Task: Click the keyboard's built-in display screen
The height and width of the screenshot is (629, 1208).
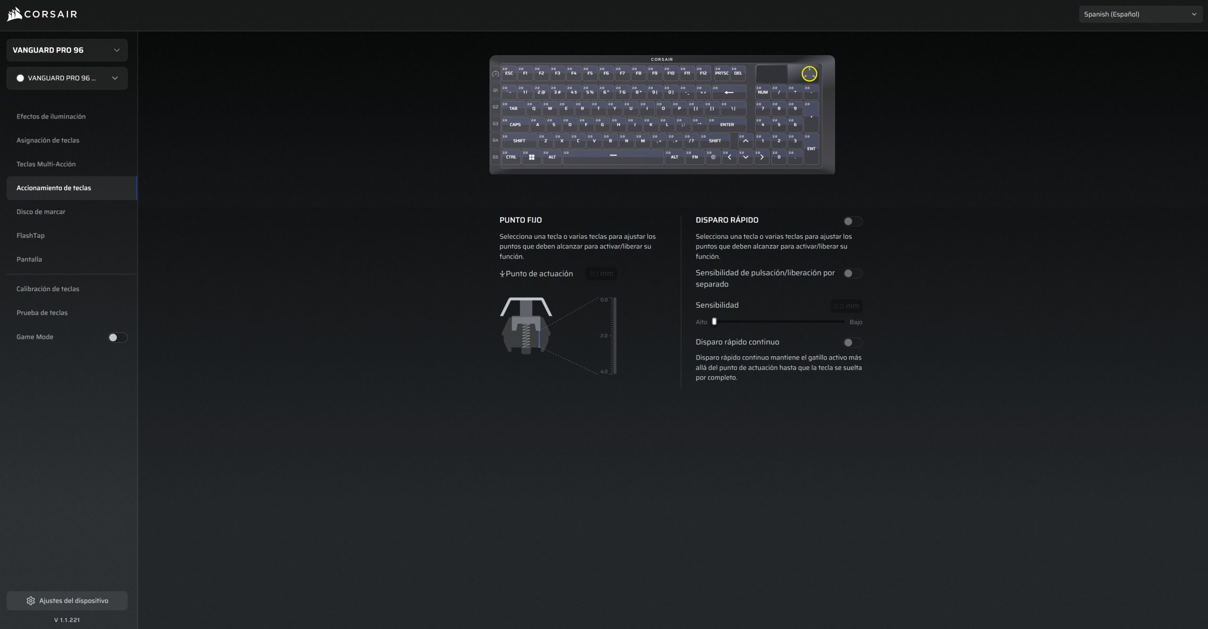Action: pos(771,74)
